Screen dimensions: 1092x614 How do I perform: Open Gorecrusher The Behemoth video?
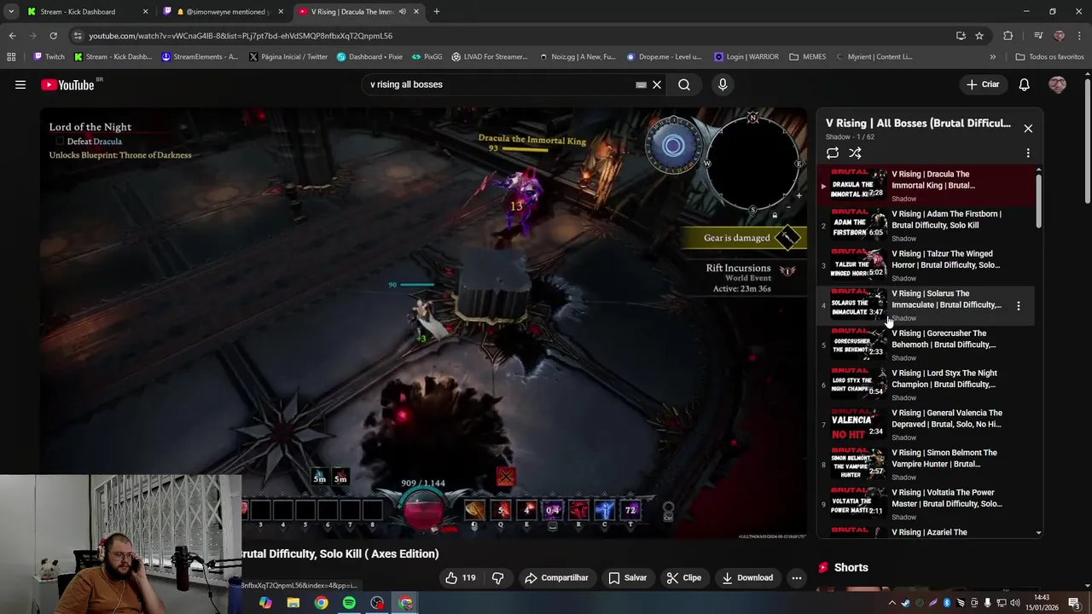pos(926,345)
